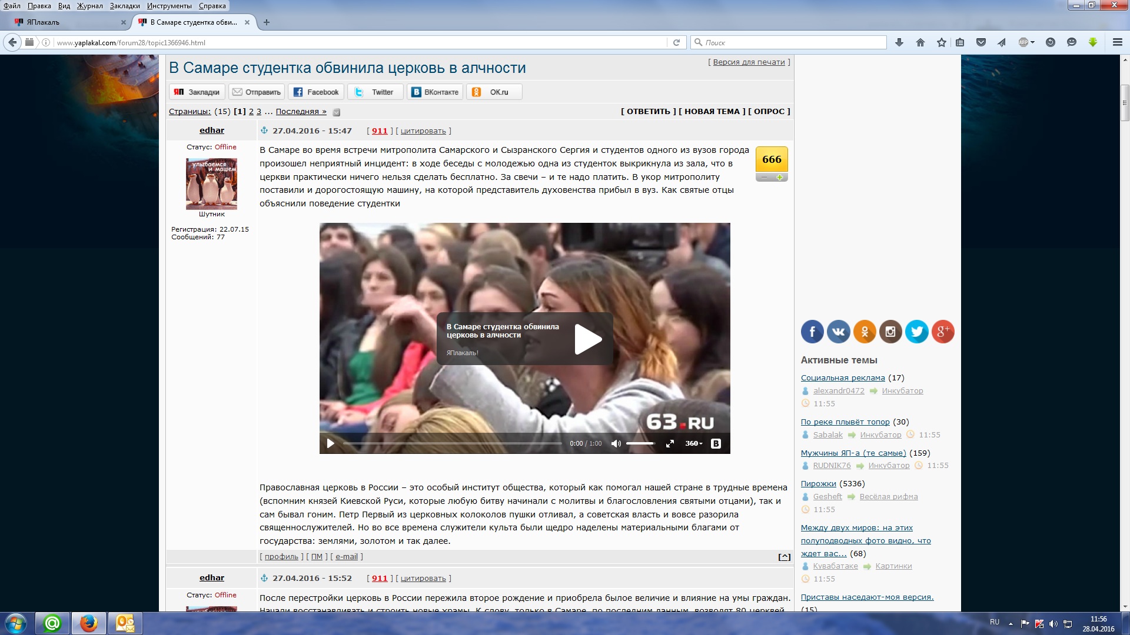
Task: Reload the page from the address bar
Action: pos(676,42)
